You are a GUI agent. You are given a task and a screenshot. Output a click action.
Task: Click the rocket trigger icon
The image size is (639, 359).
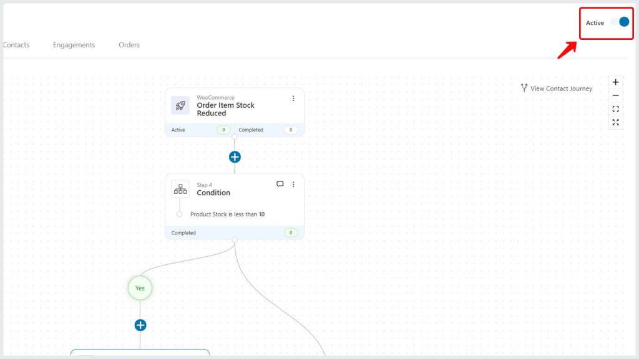[180, 105]
